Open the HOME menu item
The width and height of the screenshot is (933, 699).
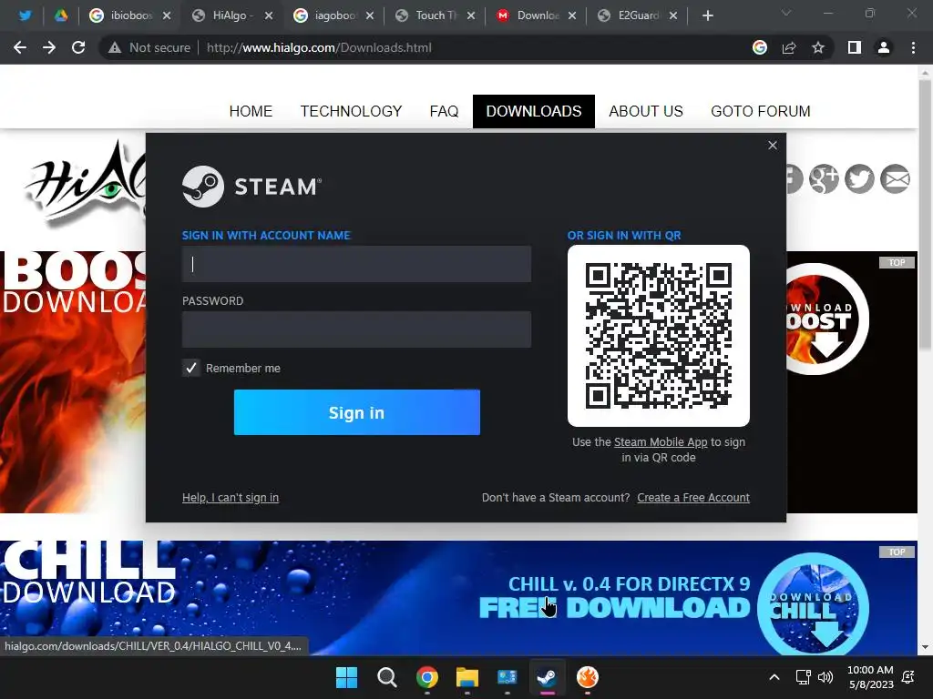coord(251,111)
